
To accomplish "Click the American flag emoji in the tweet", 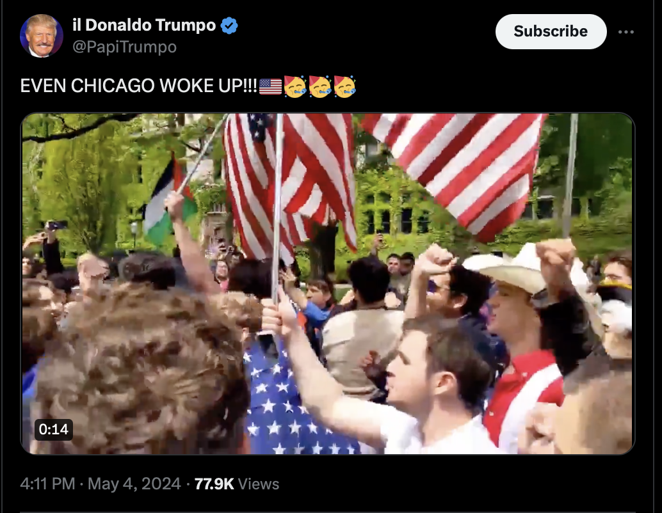I will (x=270, y=86).
